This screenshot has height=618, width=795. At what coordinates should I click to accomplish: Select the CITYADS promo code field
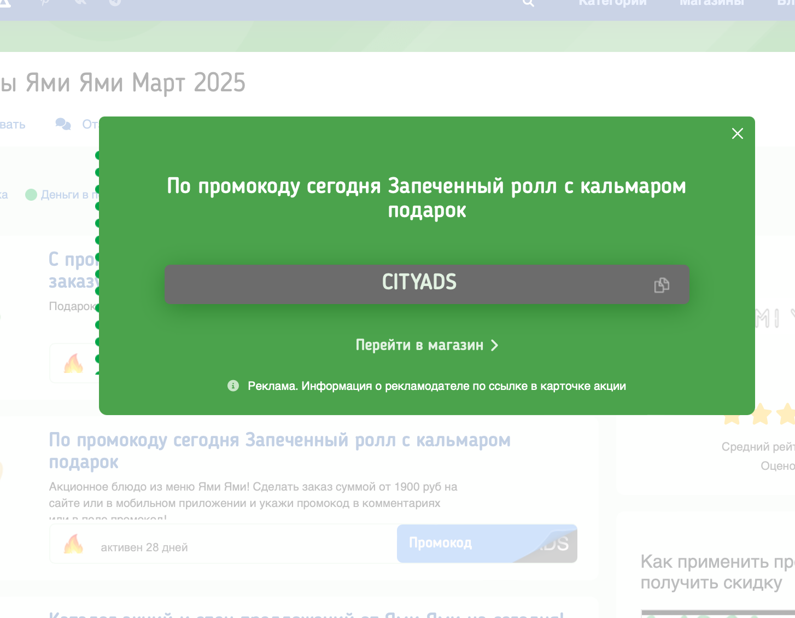pyautogui.click(x=426, y=284)
